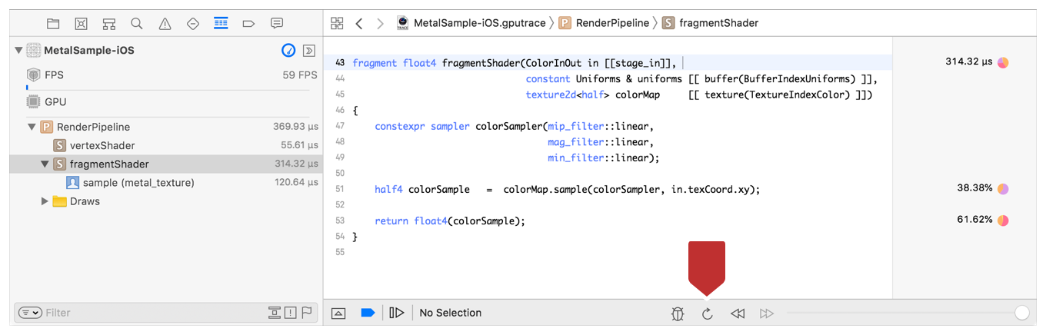Select the sample (metal_texture) row
Viewport: 1046px width, 335px height.
166,183
